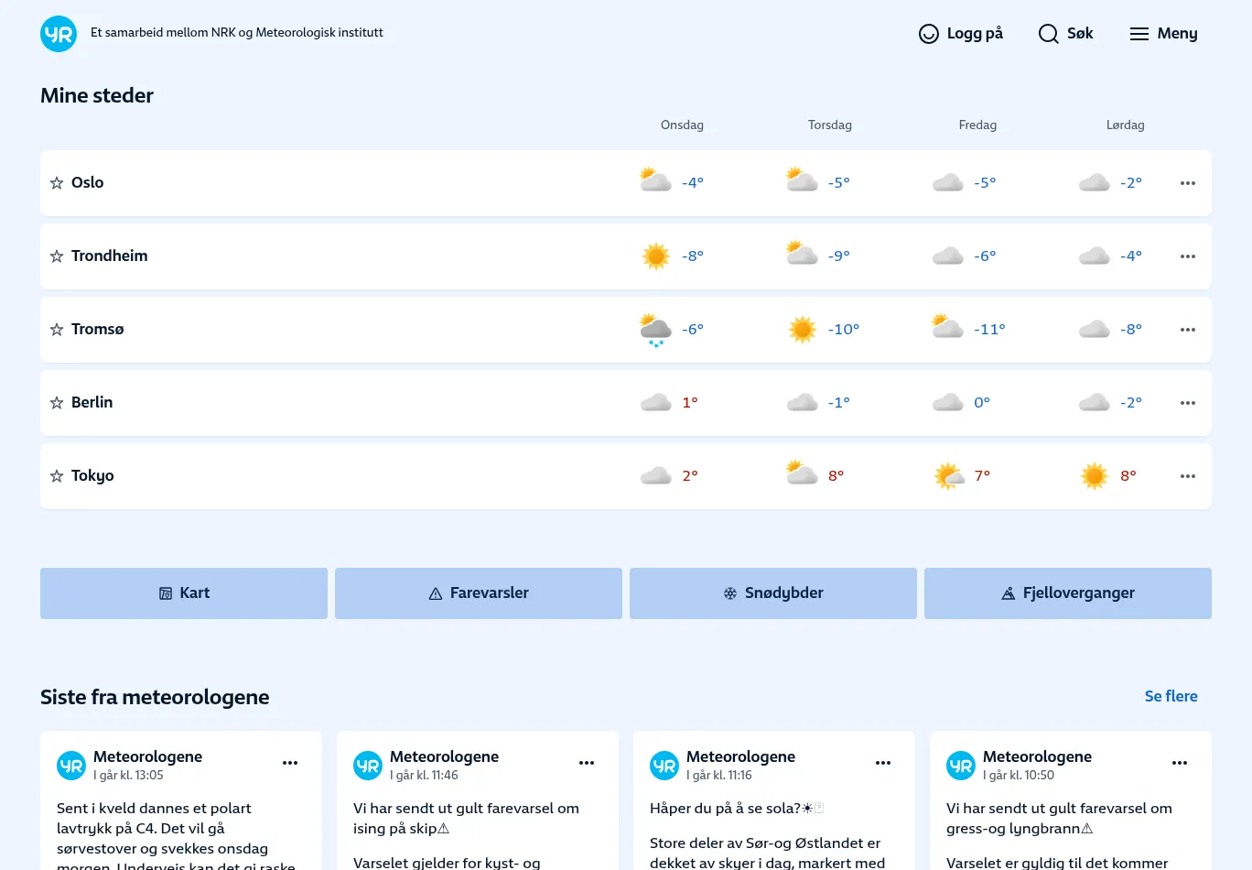Open Fjelloverganger mountain passes
The height and width of the screenshot is (870, 1252).
[x=1068, y=593]
